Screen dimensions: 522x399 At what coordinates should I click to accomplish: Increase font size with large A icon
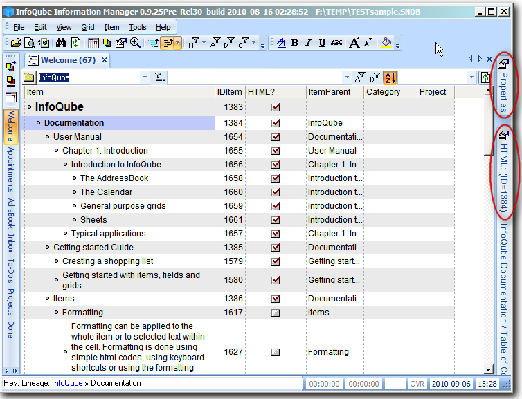354,43
